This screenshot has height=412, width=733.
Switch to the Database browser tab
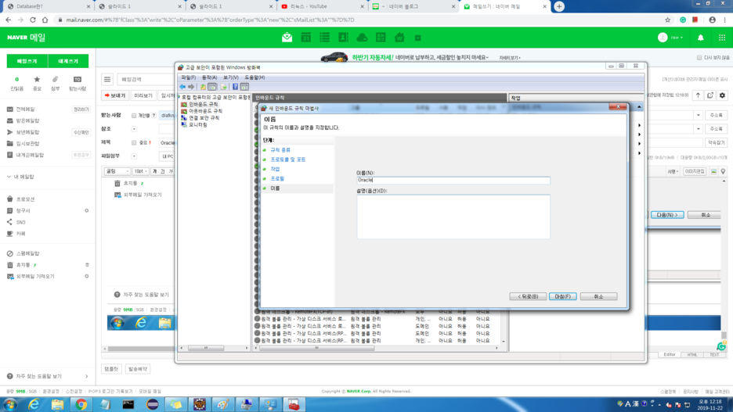click(48, 6)
